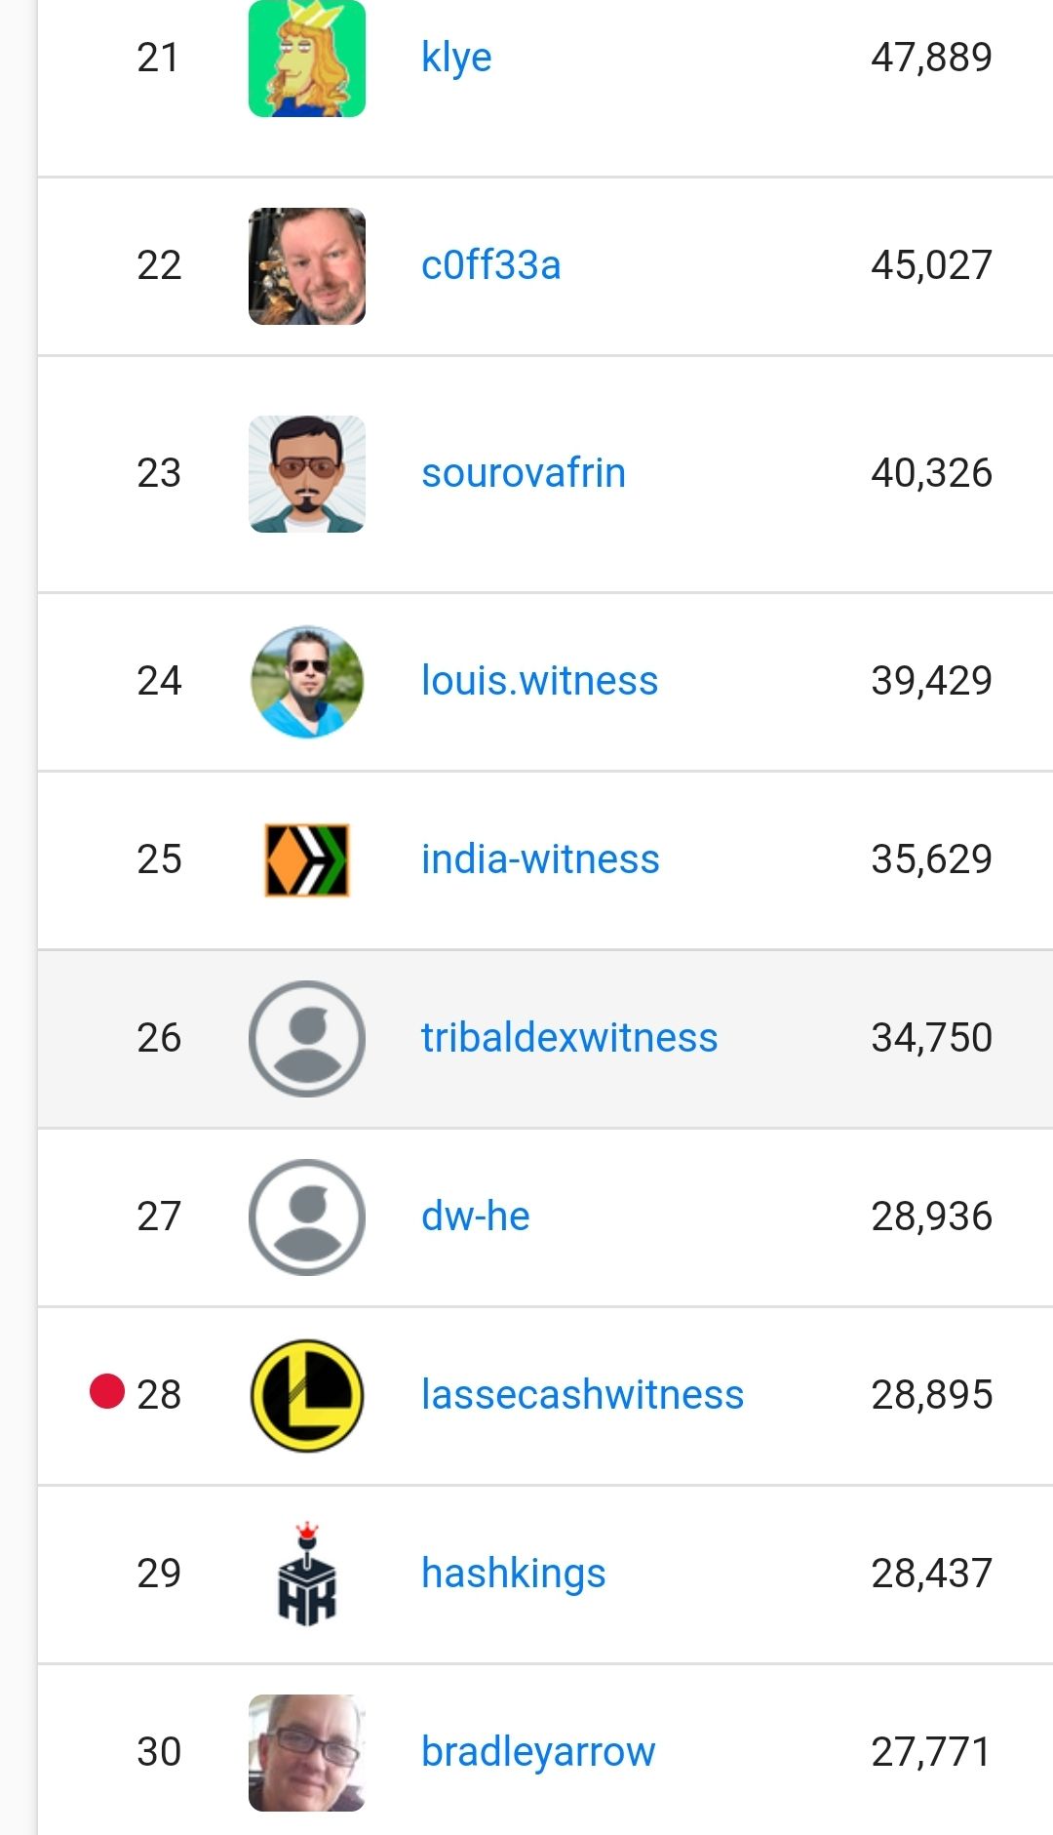Viewport: 1053px width, 1835px height.
Task: Open hashkings username link
Action: pyautogui.click(x=514, y=1575)
